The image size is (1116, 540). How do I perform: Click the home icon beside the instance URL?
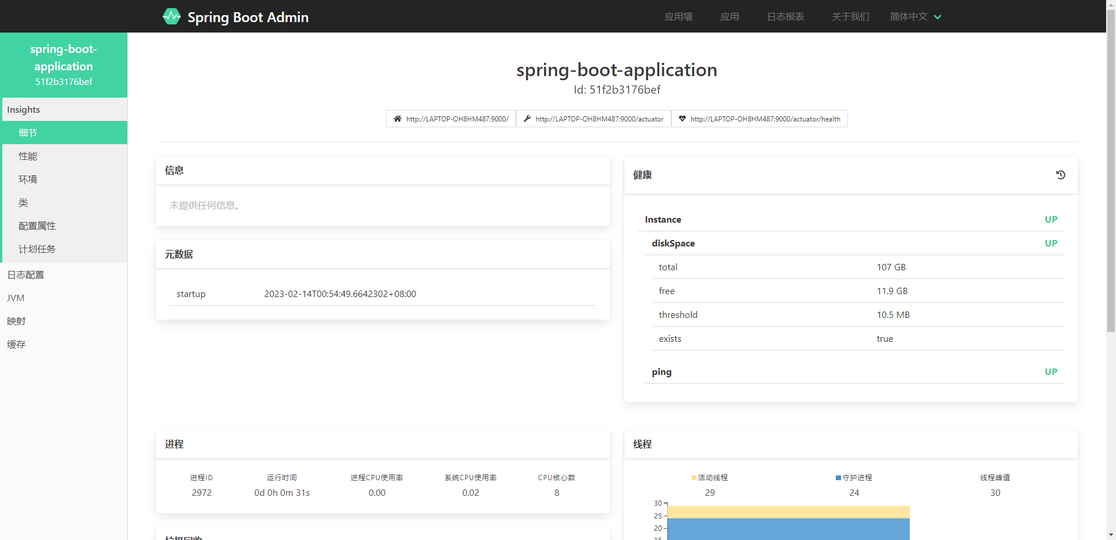[398, 119]
